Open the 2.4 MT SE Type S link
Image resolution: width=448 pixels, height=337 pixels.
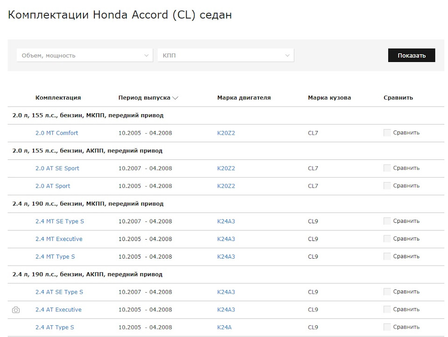tap(60, 221)
